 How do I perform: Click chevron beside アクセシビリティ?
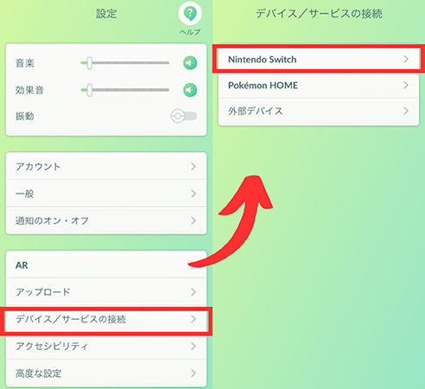coord(193,346)
